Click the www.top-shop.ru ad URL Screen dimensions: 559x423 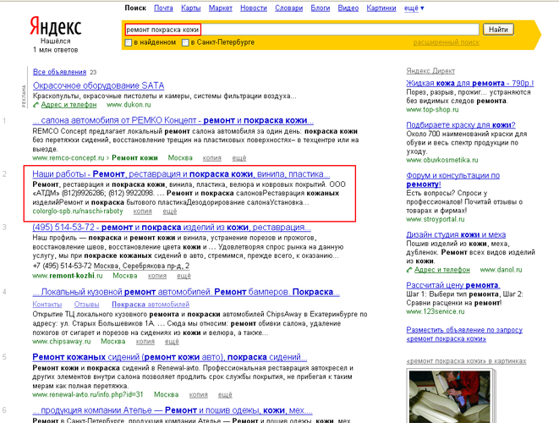[432, 110]
